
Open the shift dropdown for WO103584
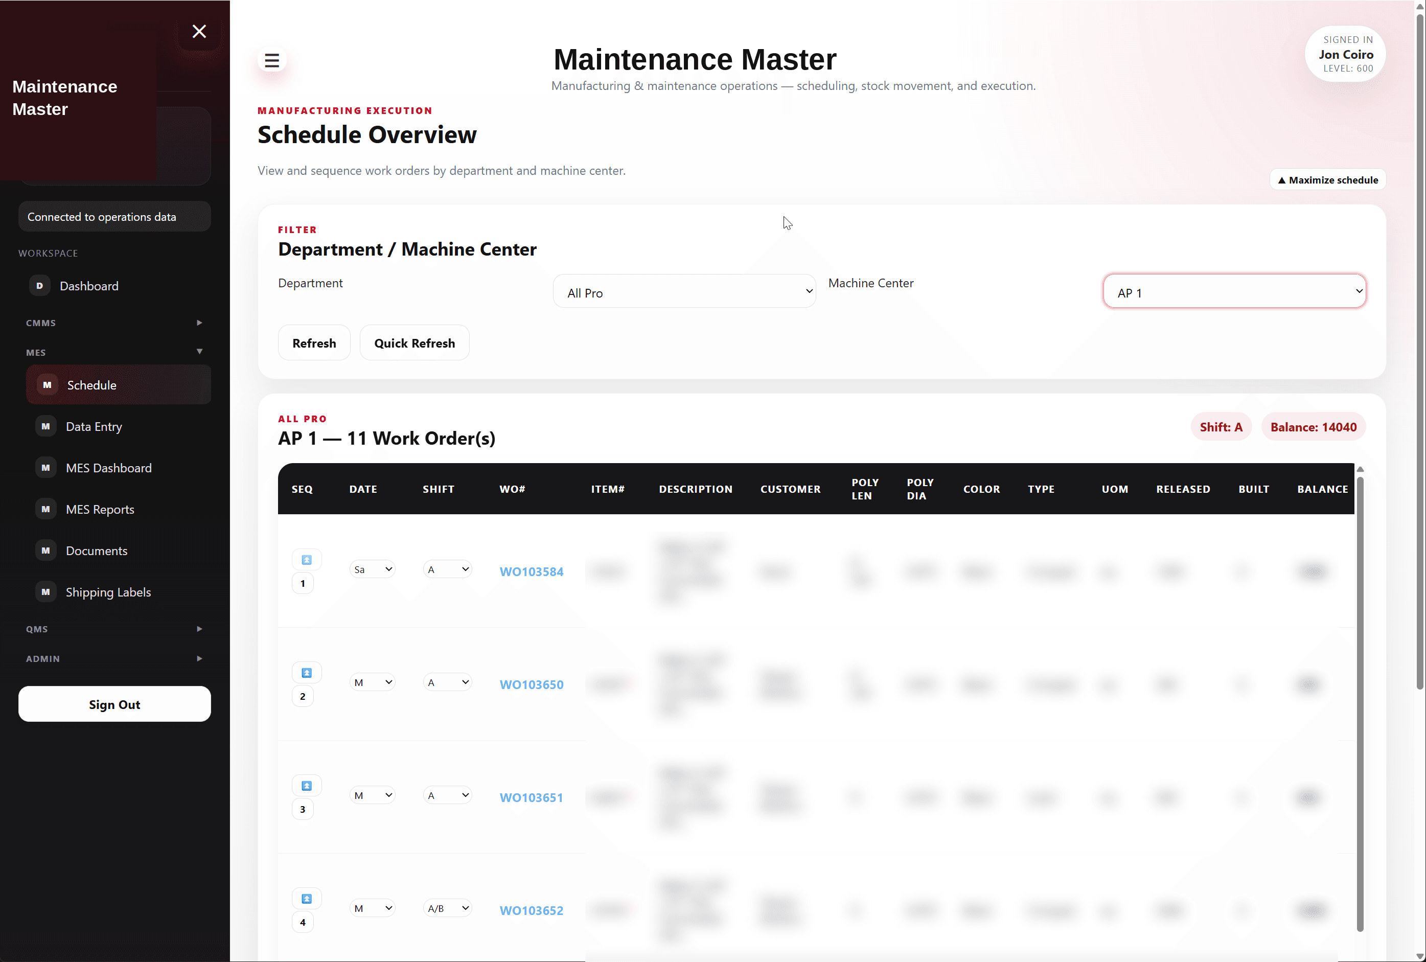pyautogui.click(x=448, y=569)
